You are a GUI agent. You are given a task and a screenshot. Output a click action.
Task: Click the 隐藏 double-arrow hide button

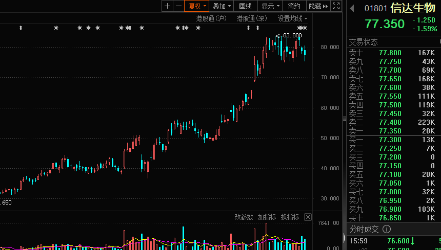(319, 6)
